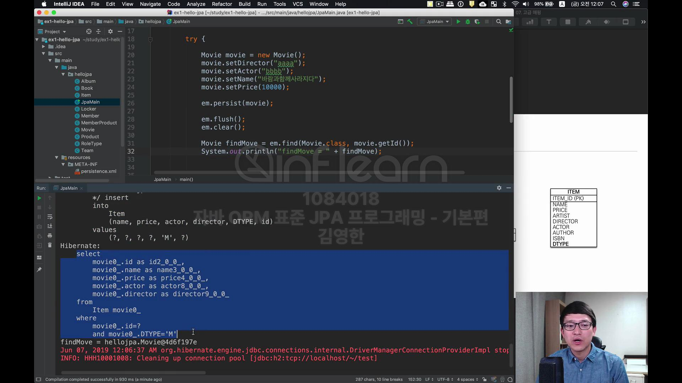Pin the Run tab

coord(39,270)
